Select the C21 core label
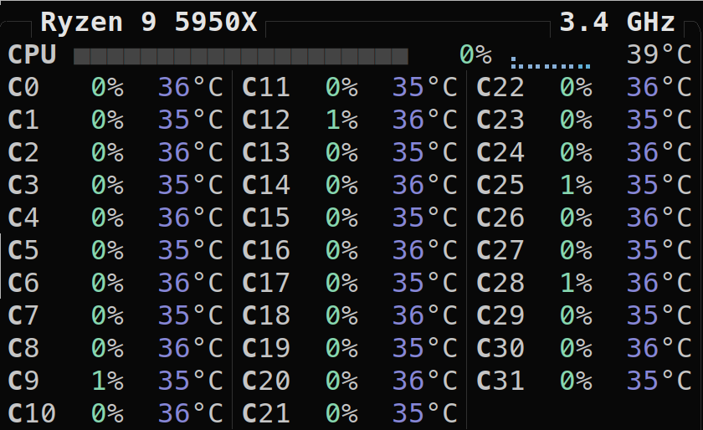The width and height of the screenshot is (703, 430). (266, 413)
